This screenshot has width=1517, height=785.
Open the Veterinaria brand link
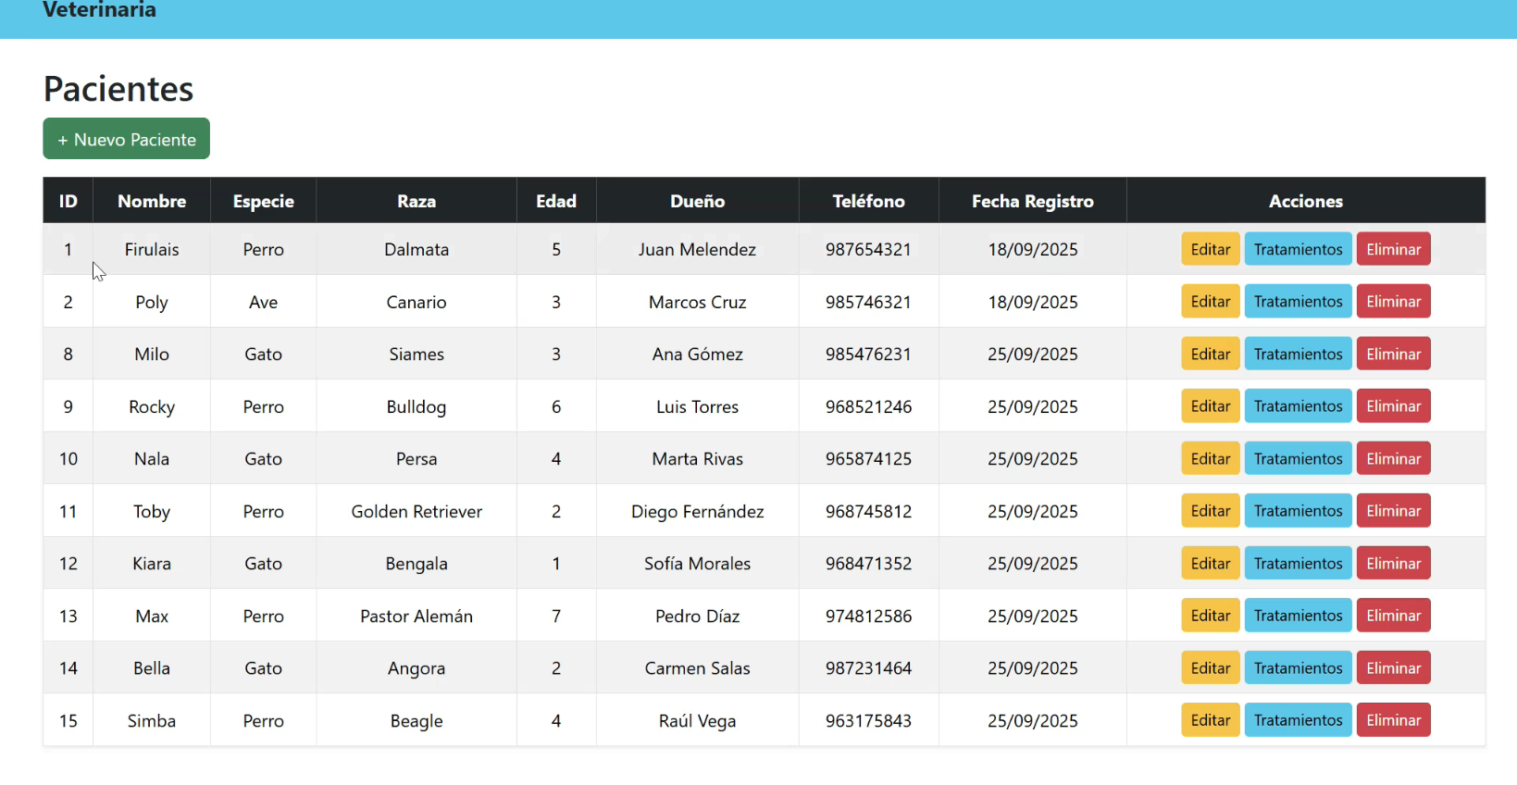[x=99, y=11]
